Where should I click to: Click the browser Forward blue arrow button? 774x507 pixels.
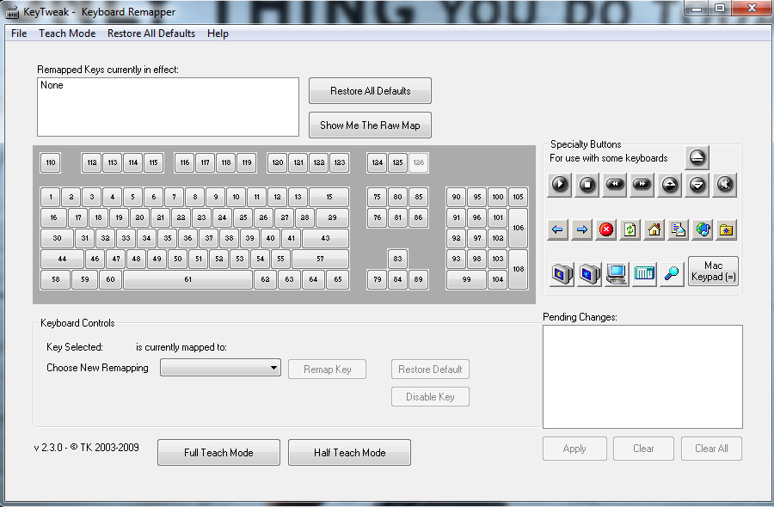coord(582,229)
